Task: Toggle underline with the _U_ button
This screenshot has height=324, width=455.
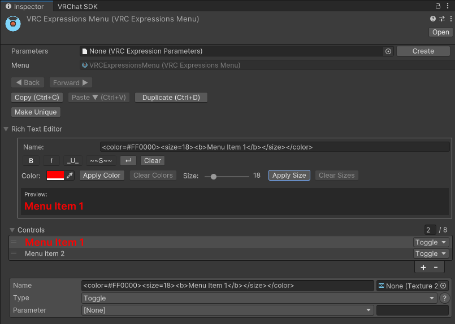Action: coord(73,160)
